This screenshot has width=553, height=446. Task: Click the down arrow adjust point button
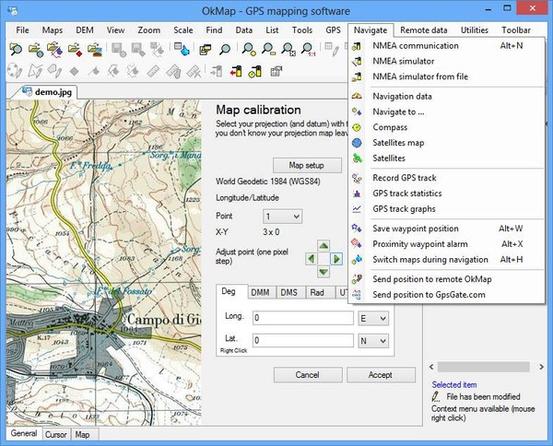tap(324, 272)
